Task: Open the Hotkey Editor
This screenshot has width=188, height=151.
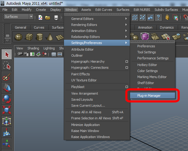Action: click(152, 65)
